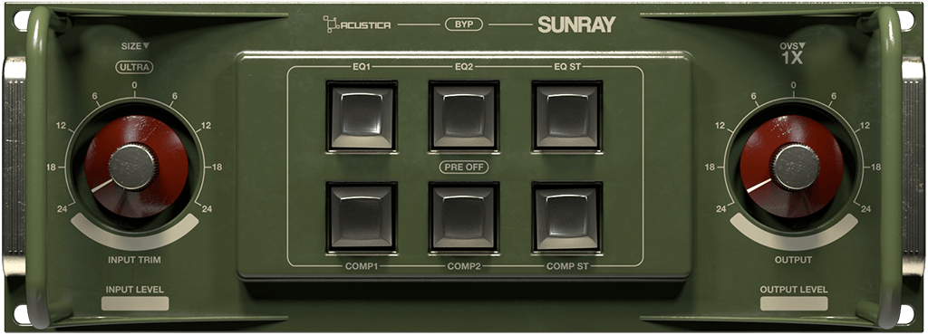Select the 1X oversampling value

click(792, 58)
